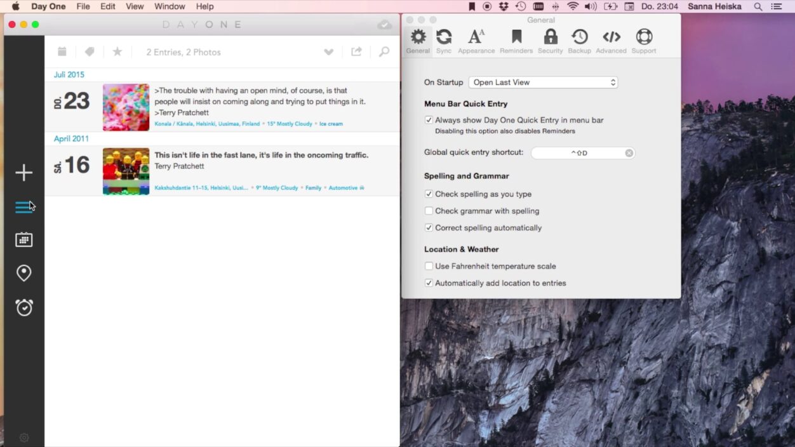The width and height of the screenshot is (795, 447).
Task: Filter entries by tag icon
Action: tap(90, 52)
